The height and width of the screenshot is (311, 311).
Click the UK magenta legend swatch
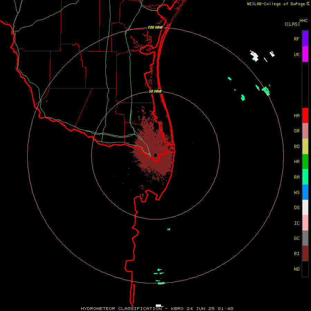(x=305, y=54)
